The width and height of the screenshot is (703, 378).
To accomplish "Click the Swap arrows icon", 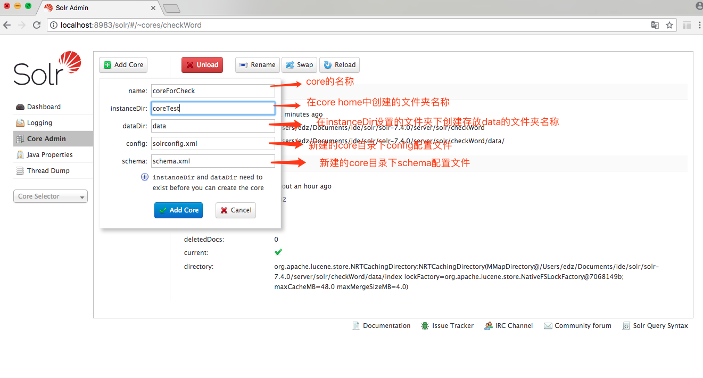I will coord(290,65).
